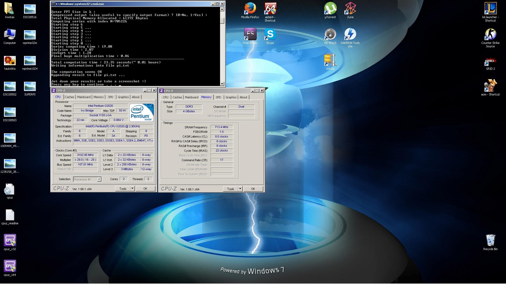Click the CAS# Latency 8.0 clocks value

(222, 136)
